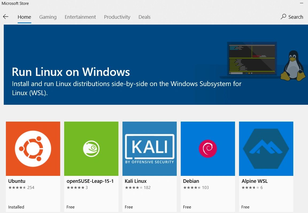The height and width of the screenshot is (213, 308).
Task: Open the Entertainment section
Action: [80, 17]
